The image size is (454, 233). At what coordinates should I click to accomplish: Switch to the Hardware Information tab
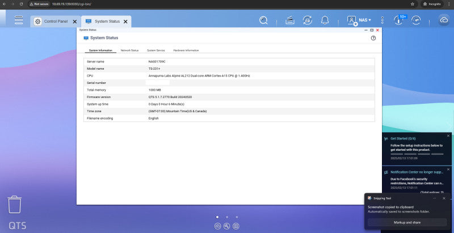click(186, 50)
